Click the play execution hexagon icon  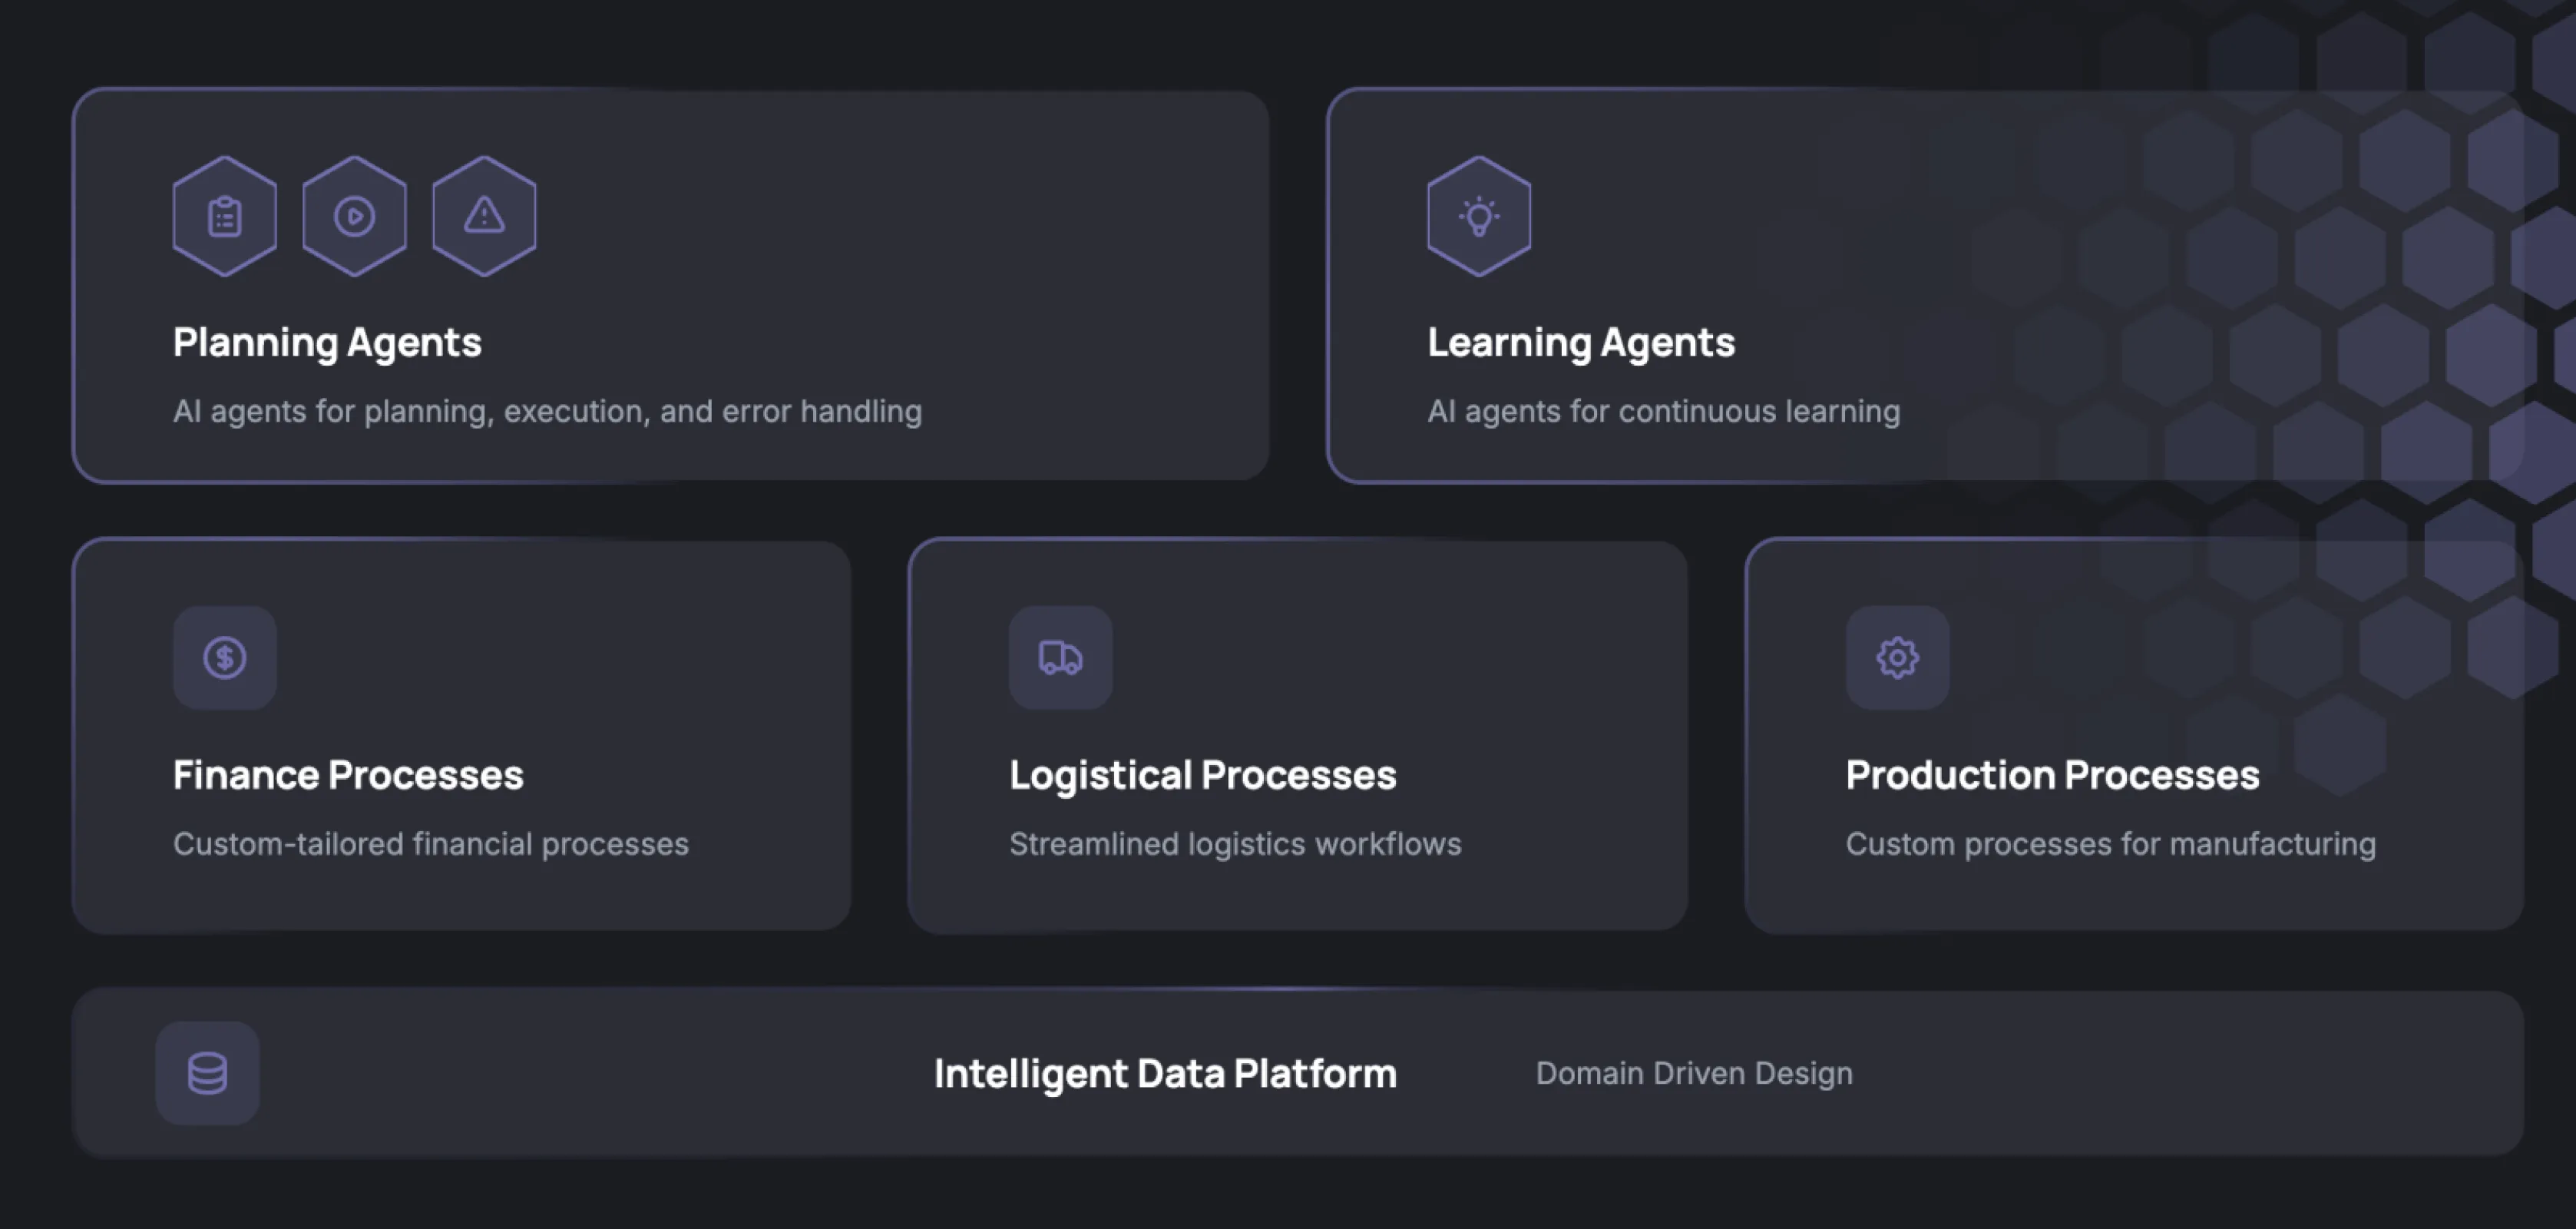(x=354, y=216)
